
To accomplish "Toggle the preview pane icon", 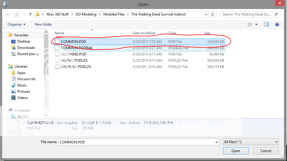I will pyautogui.click(x=266, y=24).
